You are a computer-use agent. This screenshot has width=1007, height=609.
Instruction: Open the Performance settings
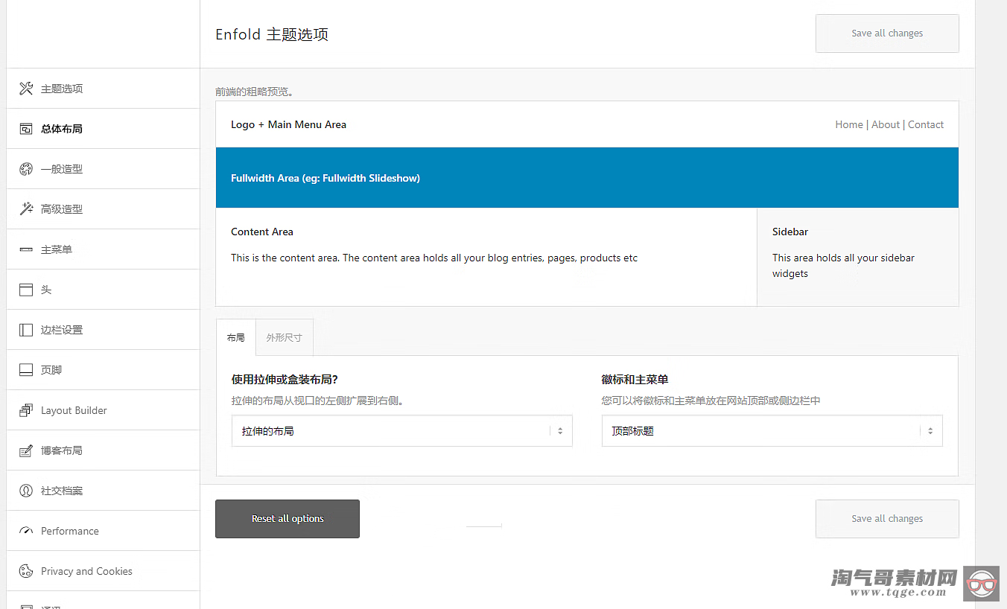103,531
